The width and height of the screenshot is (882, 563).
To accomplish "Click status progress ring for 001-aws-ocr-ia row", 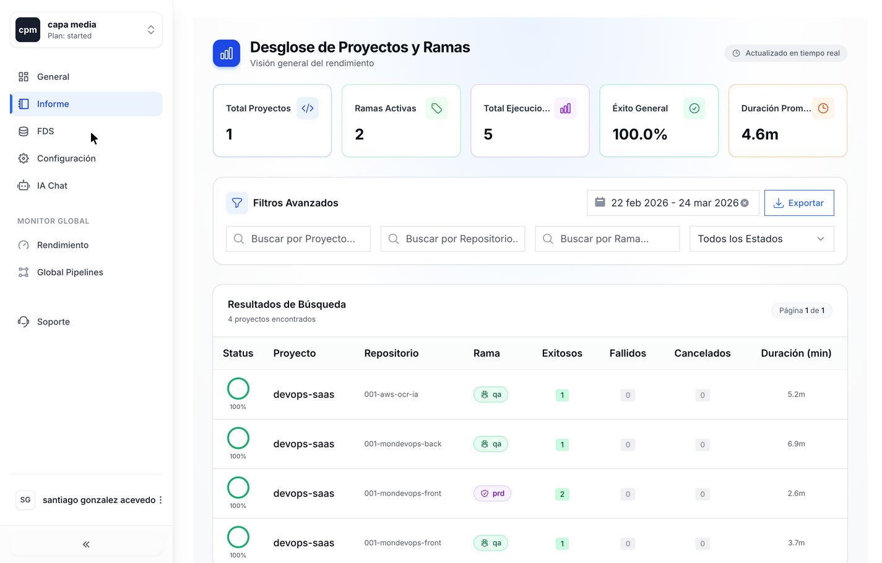I will pyautogui.click(x=238, y=389).
